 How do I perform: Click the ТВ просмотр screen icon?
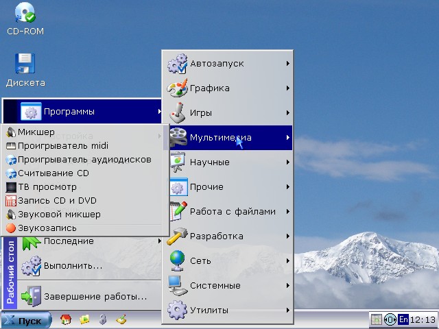[x=11, y=187]
